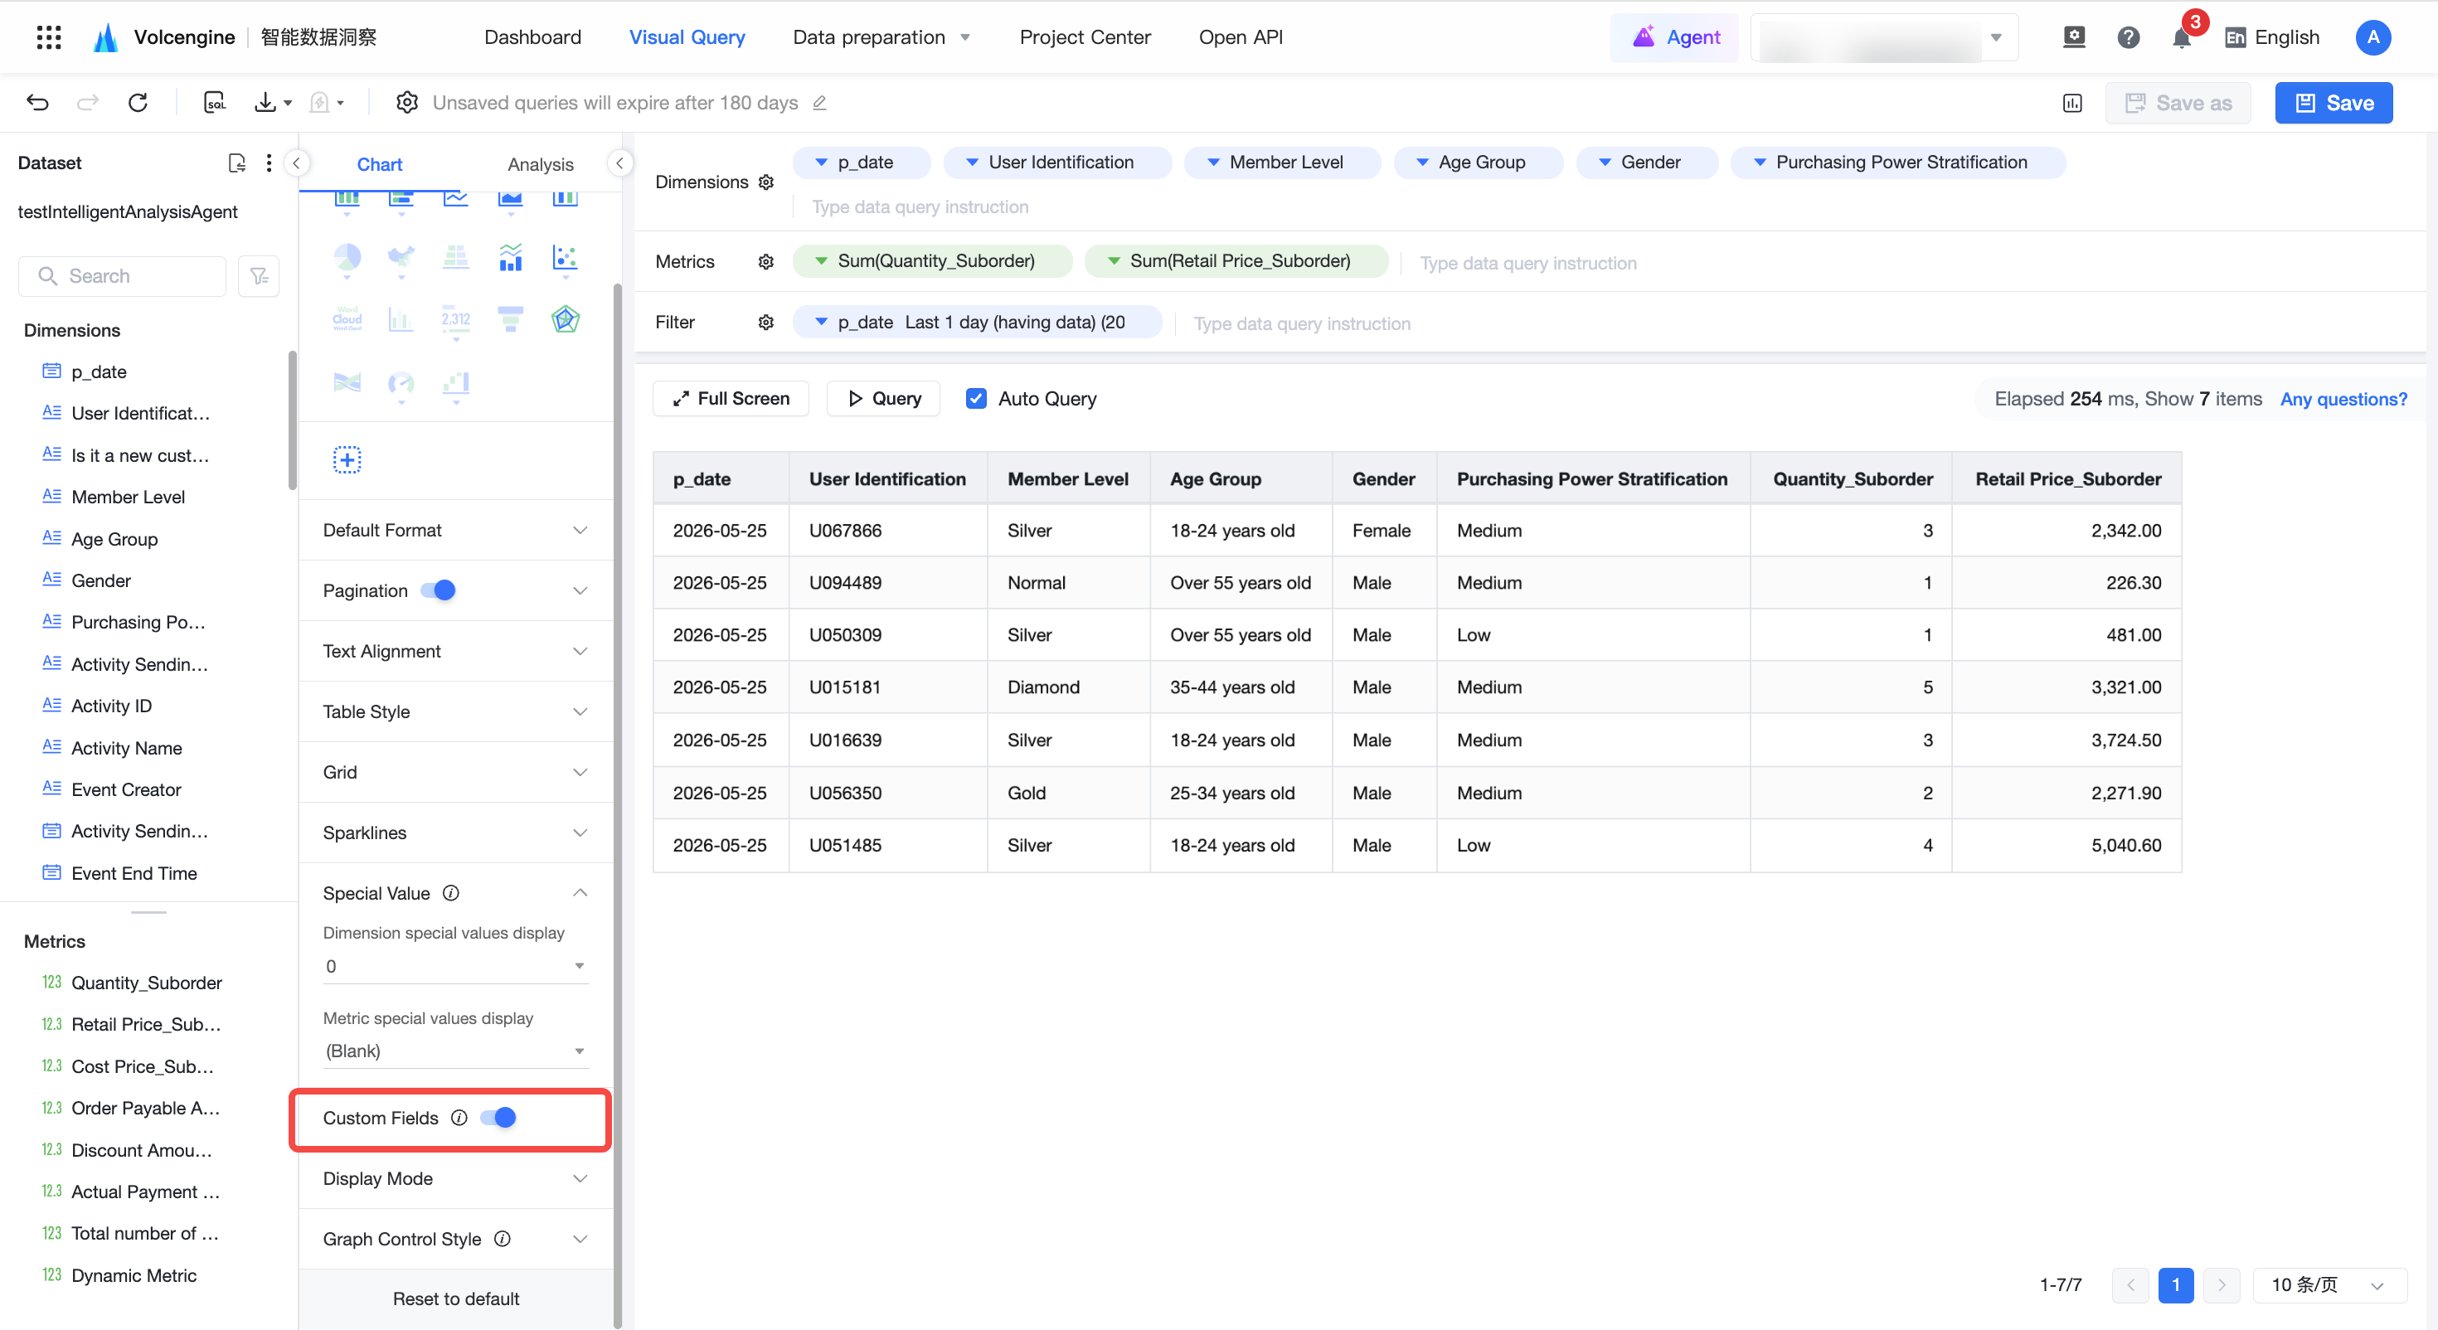The width and height of the screenshot is (2438, 1330).
Task: Open Dimensions shelf settings gear
Action: coord(766,182)
